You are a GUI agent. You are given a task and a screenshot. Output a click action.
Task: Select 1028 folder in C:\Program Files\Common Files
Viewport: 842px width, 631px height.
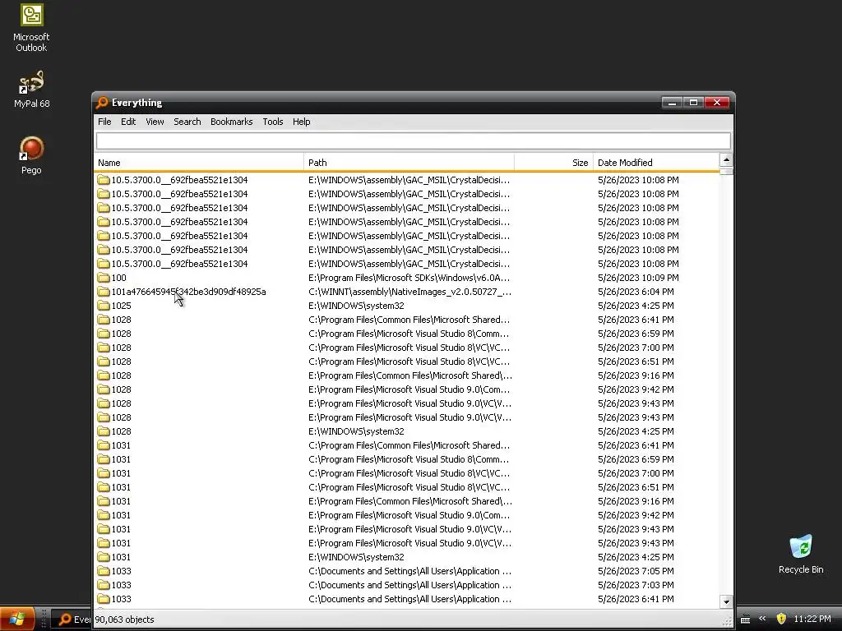[121, 320]
